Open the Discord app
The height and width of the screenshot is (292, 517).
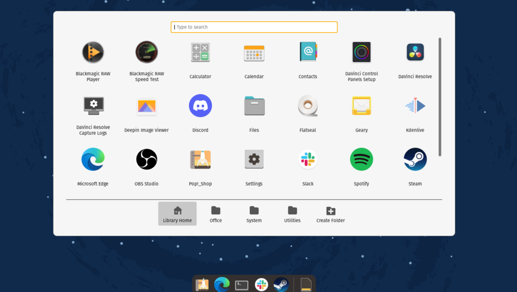200,106
